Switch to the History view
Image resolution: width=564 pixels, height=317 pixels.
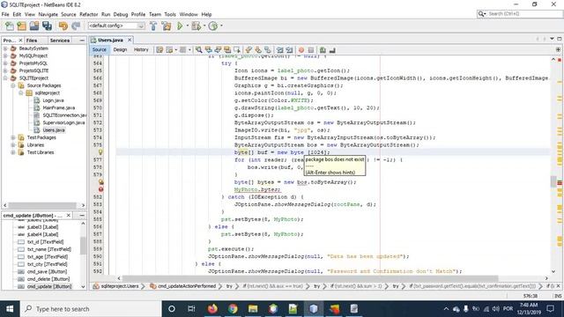(x=141, y=49)
